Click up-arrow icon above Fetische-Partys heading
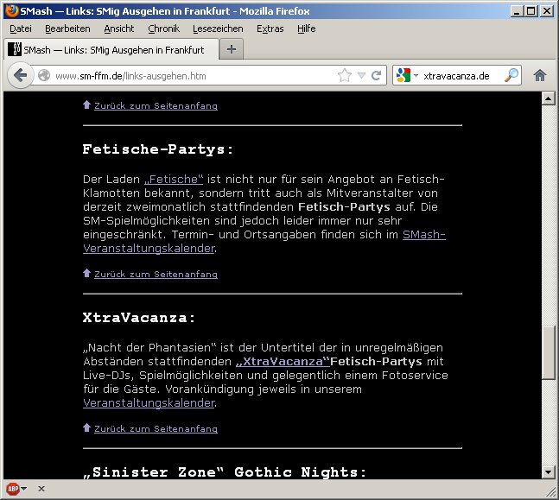The height and width of the screenshot is (500, 559). click(86, 104)
